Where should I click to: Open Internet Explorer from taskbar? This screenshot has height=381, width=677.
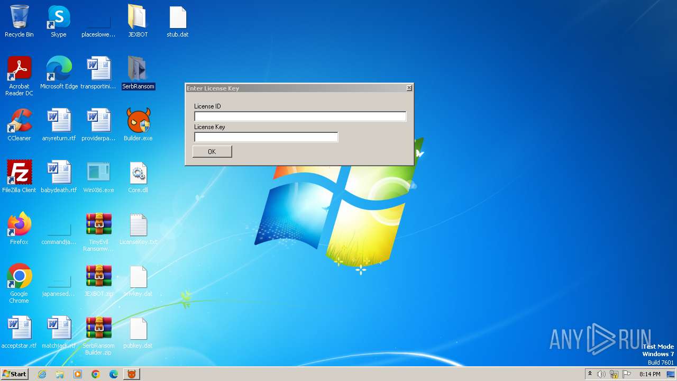(42, 374)
